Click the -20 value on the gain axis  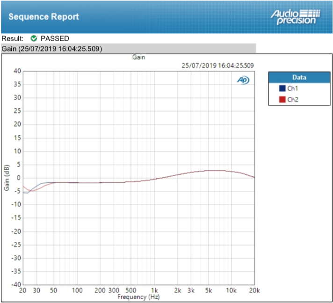(x=16, y=231)
